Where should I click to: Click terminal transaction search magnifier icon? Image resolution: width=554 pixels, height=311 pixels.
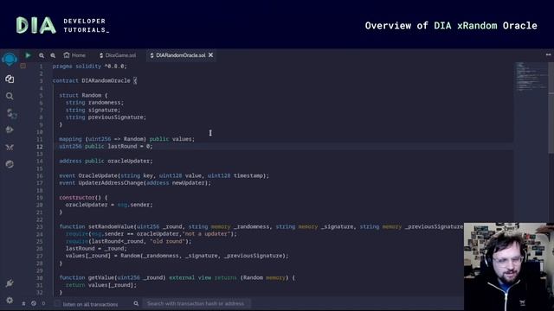coord(136,303)
